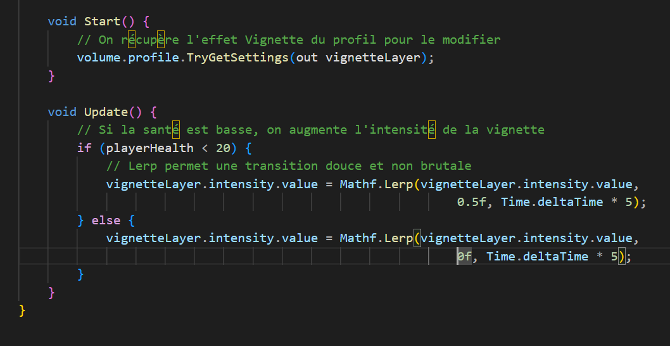
Task: Click the 0.5f value in the first Lerp call
Action: tap(472, 202)
